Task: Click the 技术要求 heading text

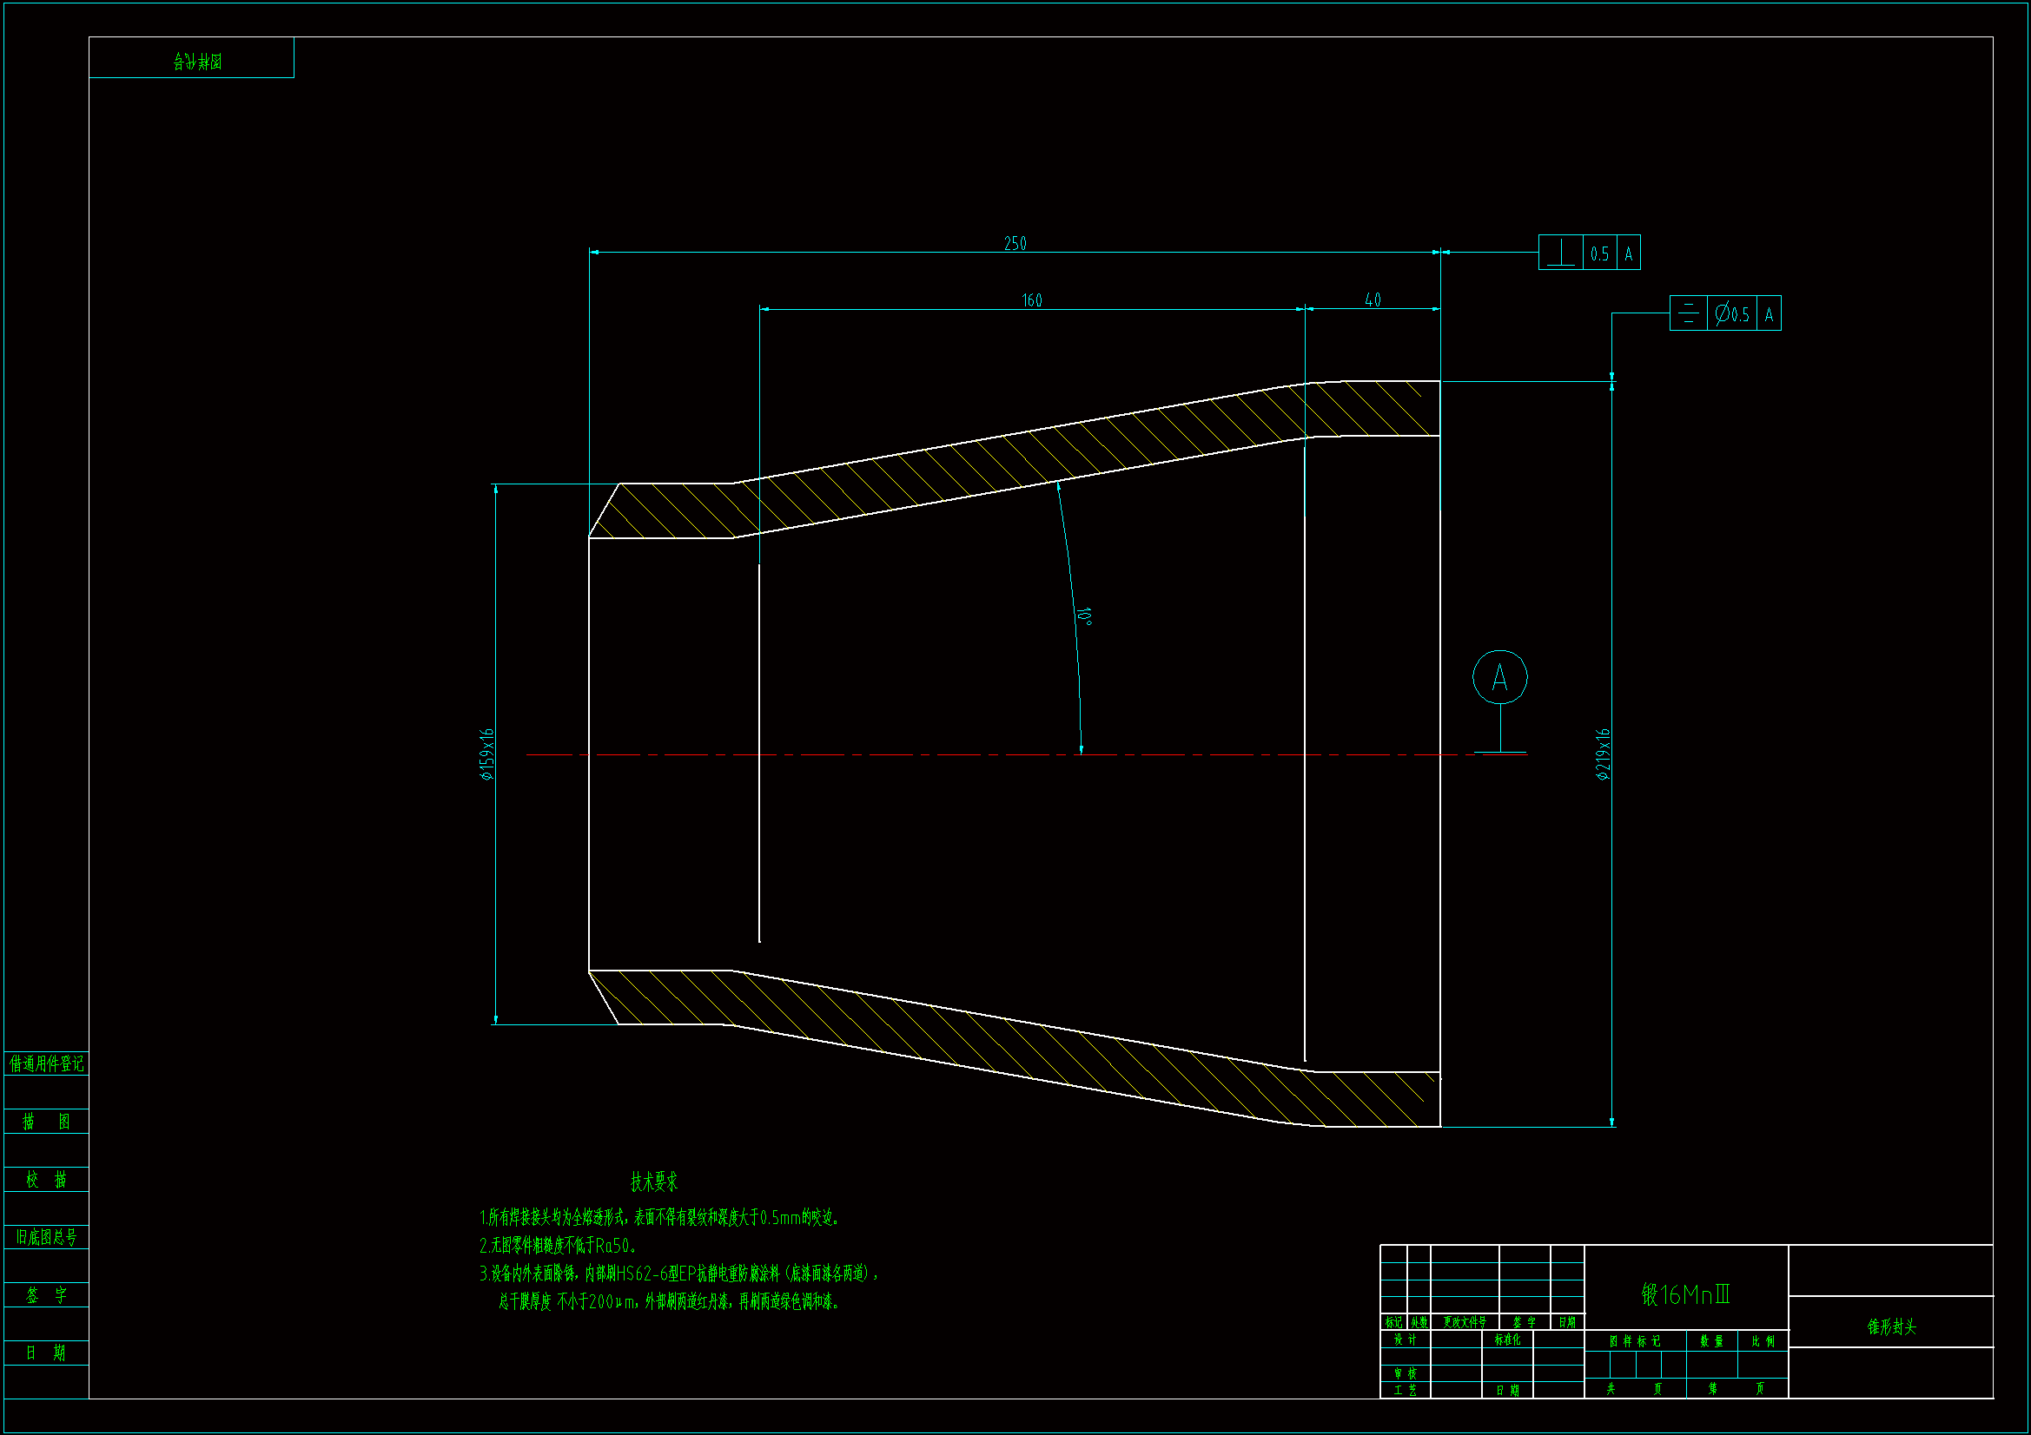Action: pyautogui.click(x=654, y=1182)
